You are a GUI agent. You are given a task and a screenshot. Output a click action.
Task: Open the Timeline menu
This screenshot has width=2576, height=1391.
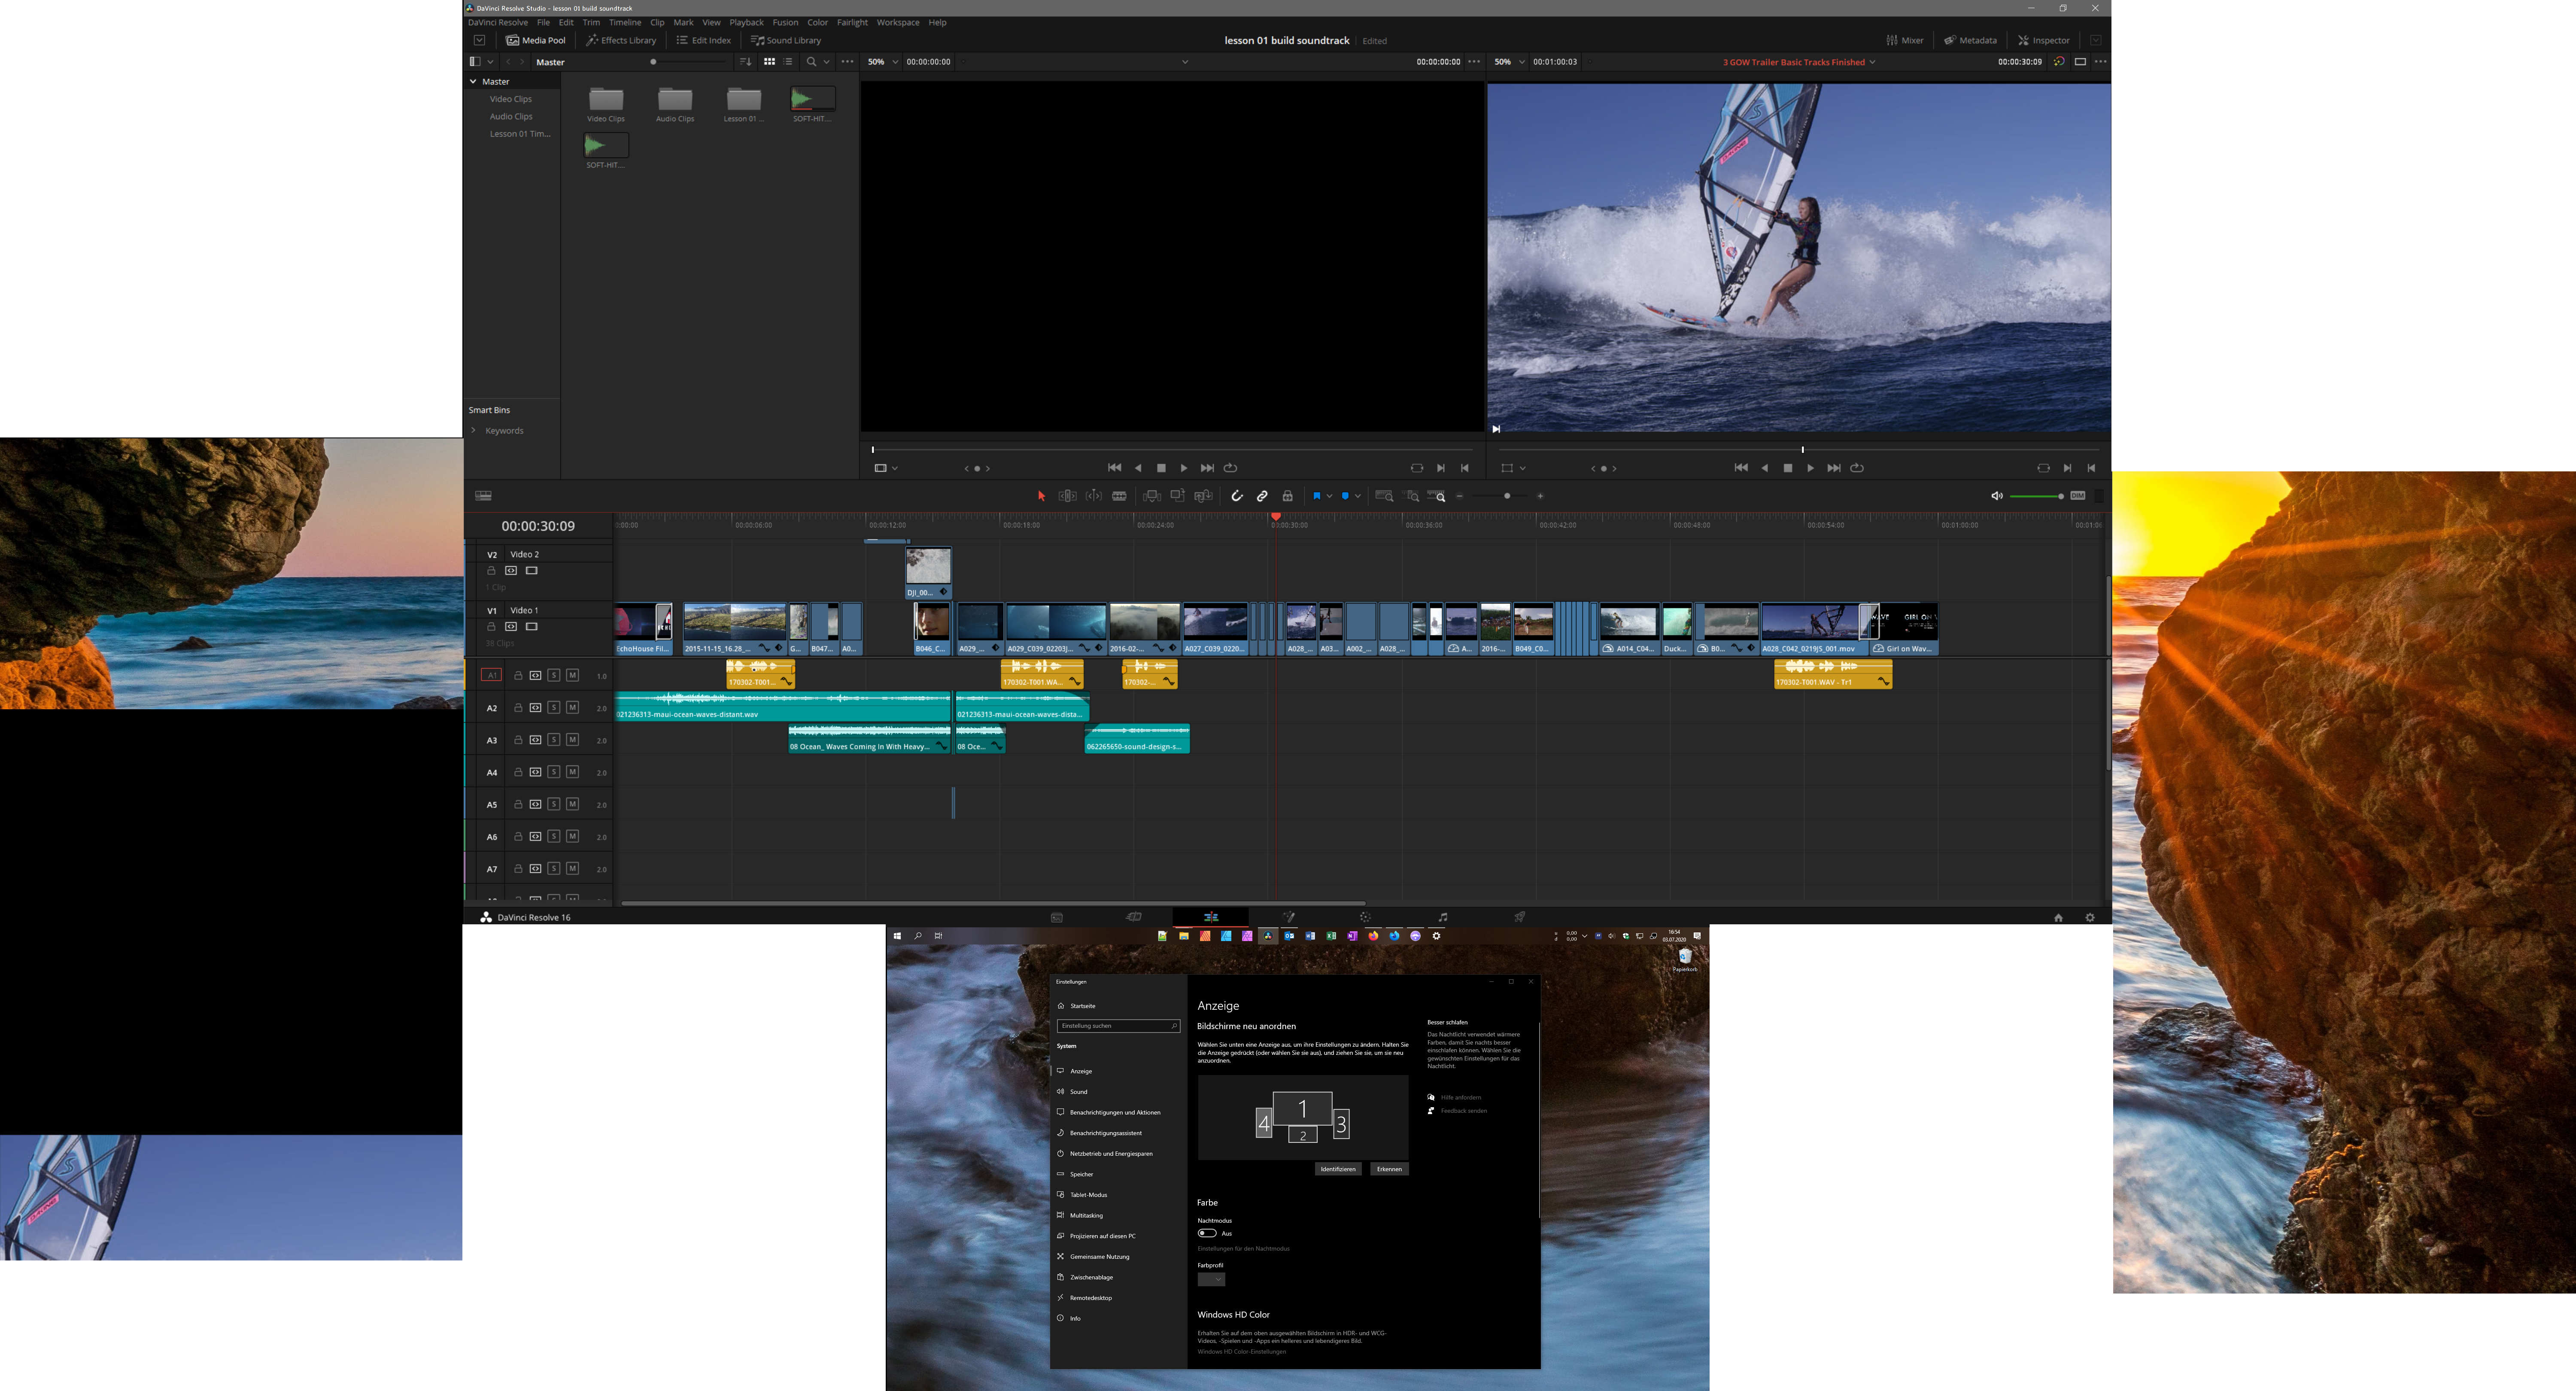[625, 22]
